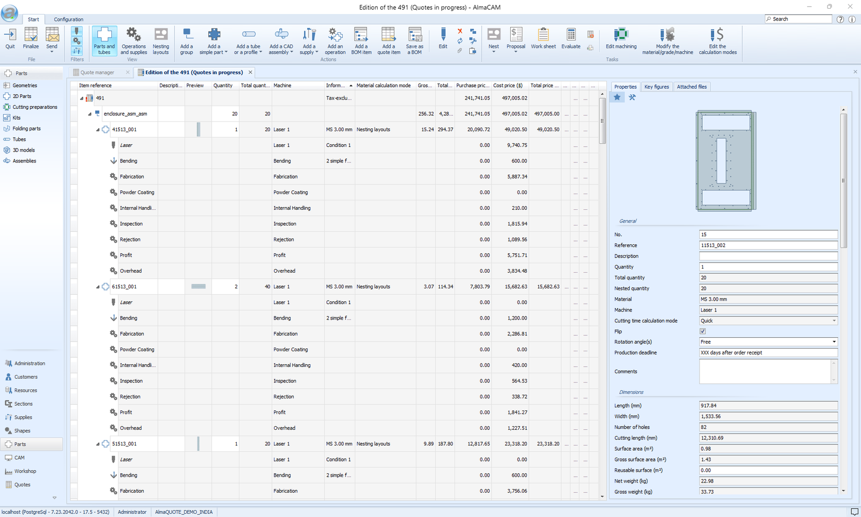Toggle the laser filter icon in Filters
861x517 pixels.
tap(77, 31)
